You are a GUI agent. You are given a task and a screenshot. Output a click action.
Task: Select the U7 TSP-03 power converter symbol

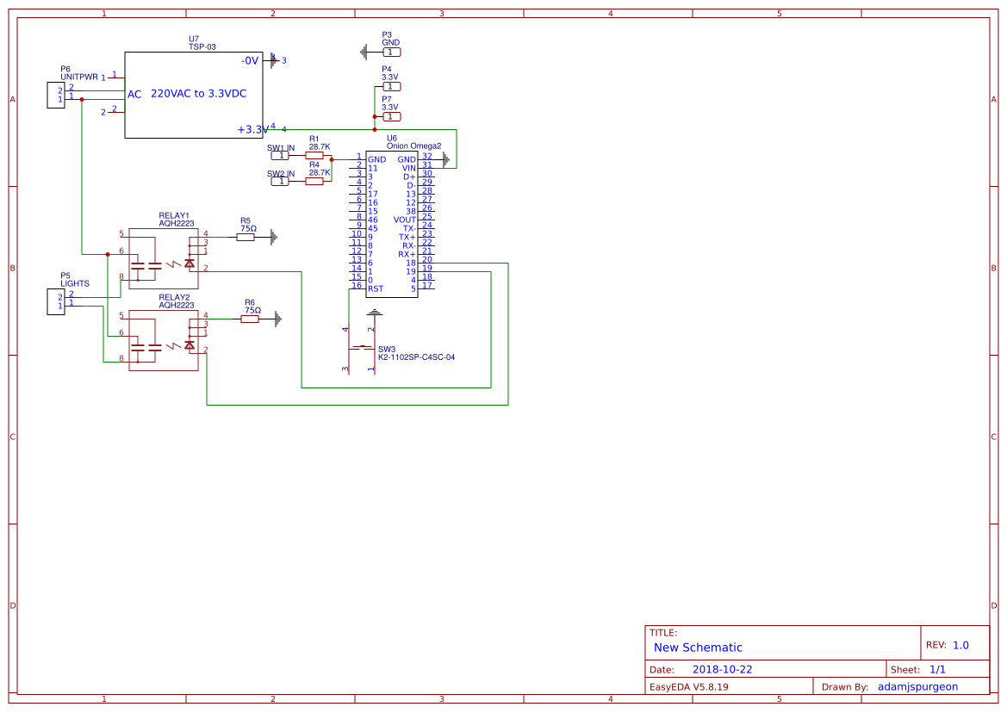point(193,95)
